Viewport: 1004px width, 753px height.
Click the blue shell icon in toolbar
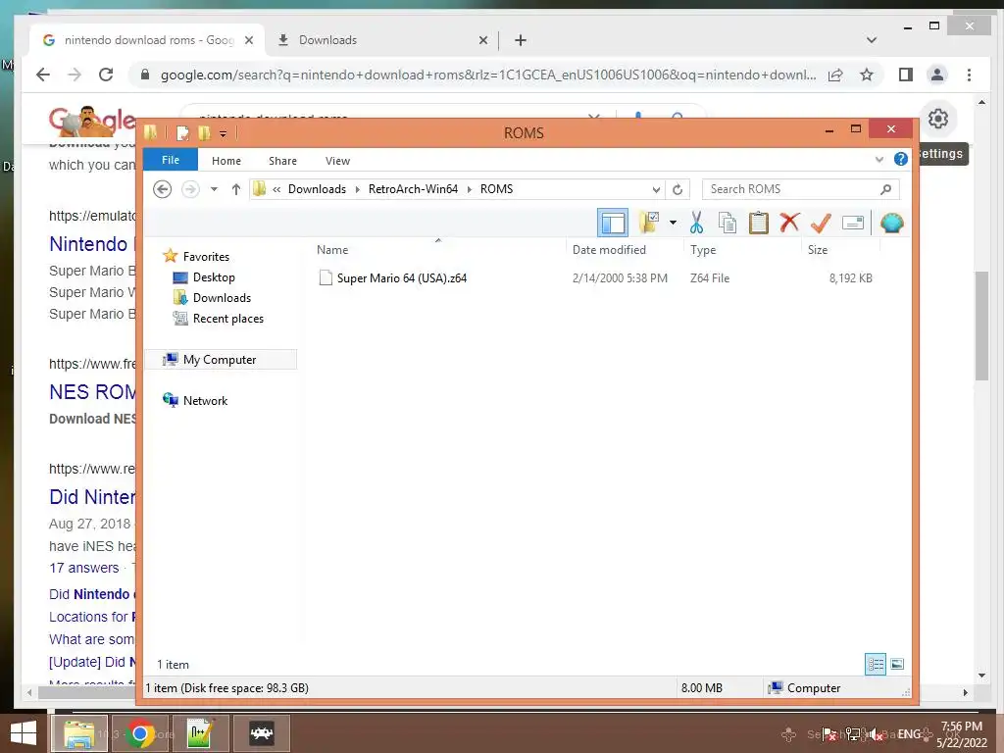[x=892, y=223]
